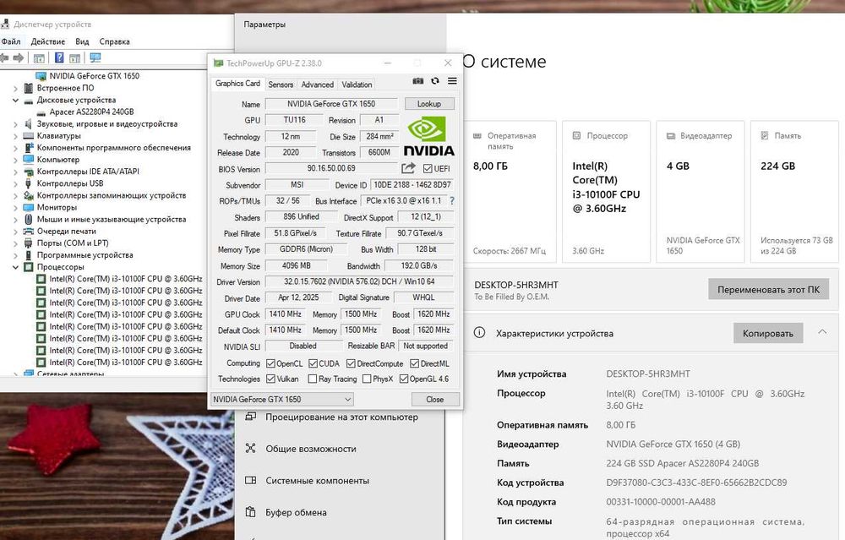
Task: Click the Мониторы device icon
Action: pos(29,208)
